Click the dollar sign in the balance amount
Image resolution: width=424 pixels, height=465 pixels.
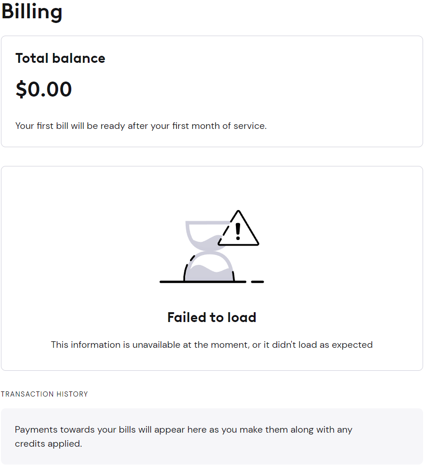pos(21,89)
